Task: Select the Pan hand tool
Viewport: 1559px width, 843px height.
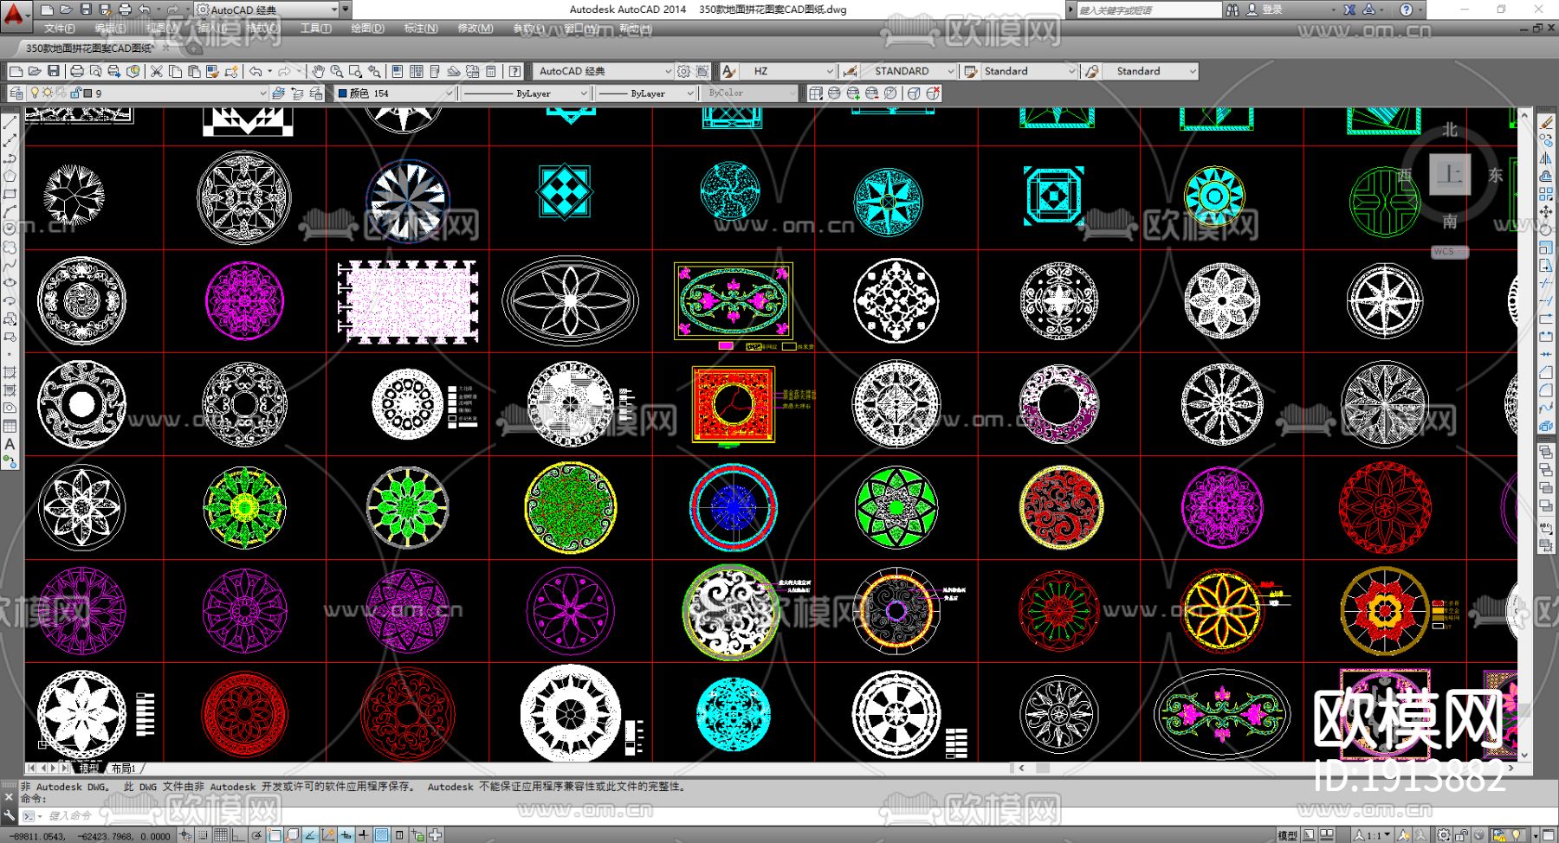Action: point(318,71)
